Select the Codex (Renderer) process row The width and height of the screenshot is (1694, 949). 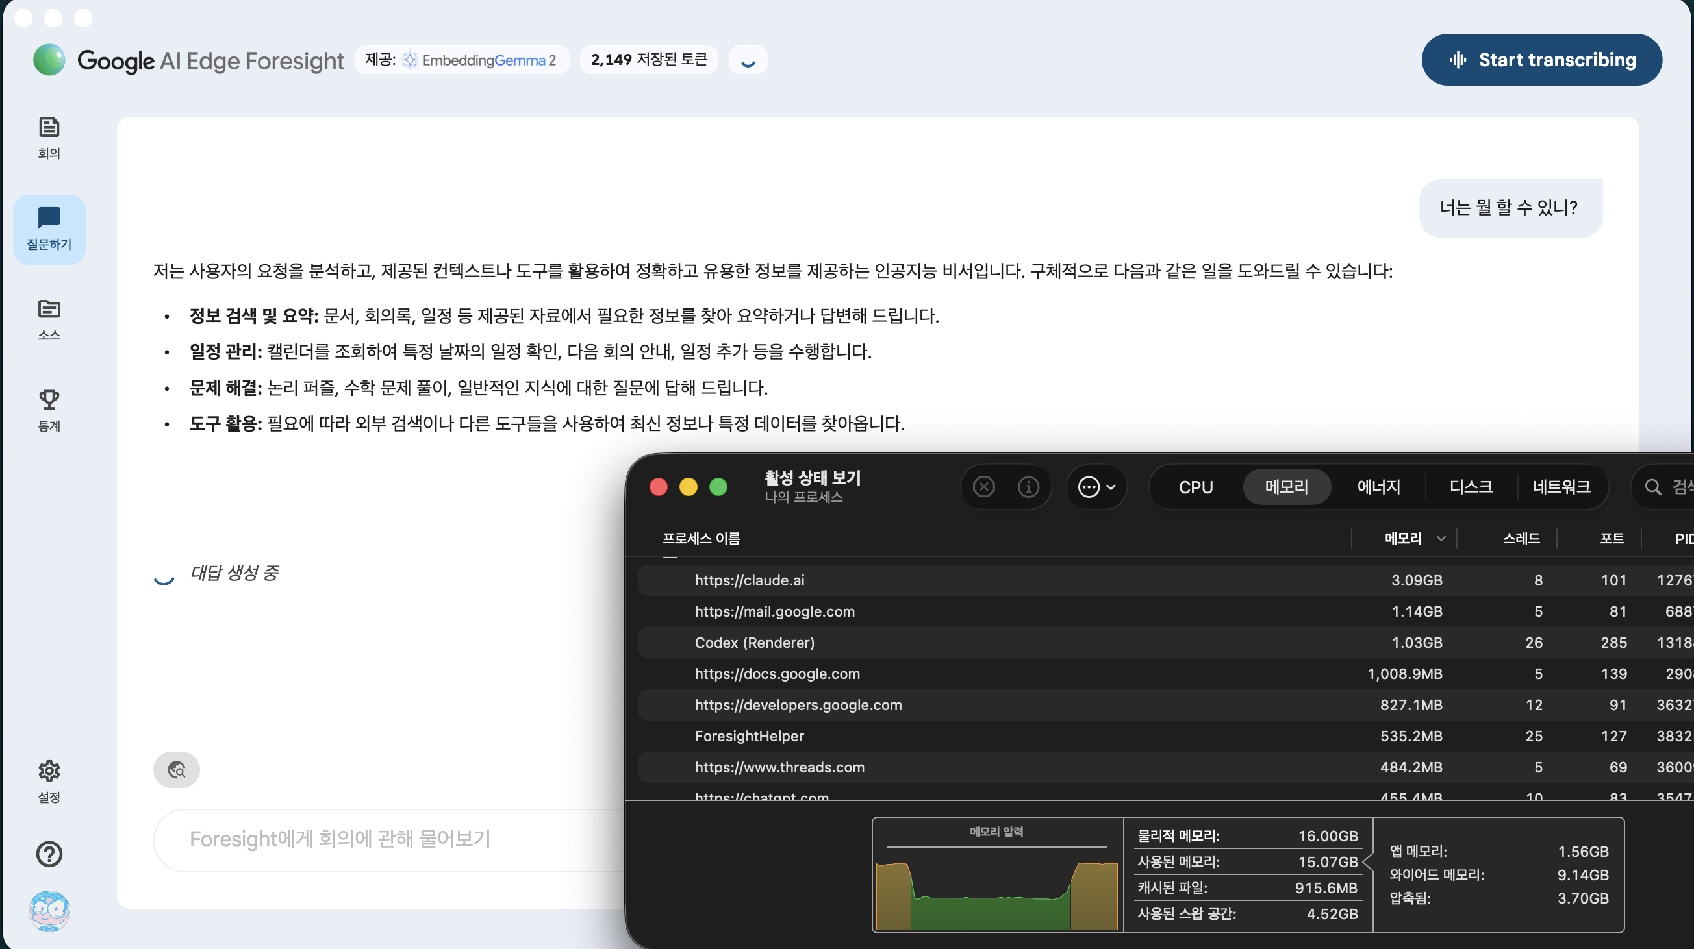point(1165,643)
